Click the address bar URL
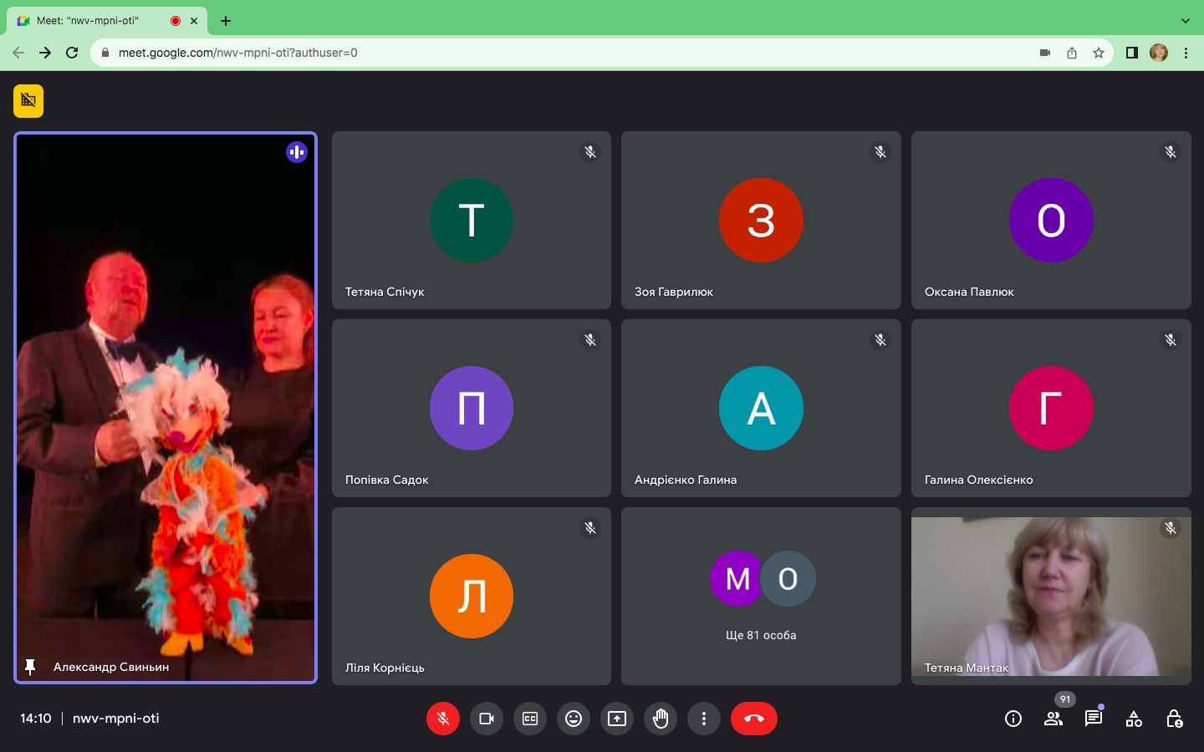Viewport: 1204px width, 752px height. [x=238, y=53]
